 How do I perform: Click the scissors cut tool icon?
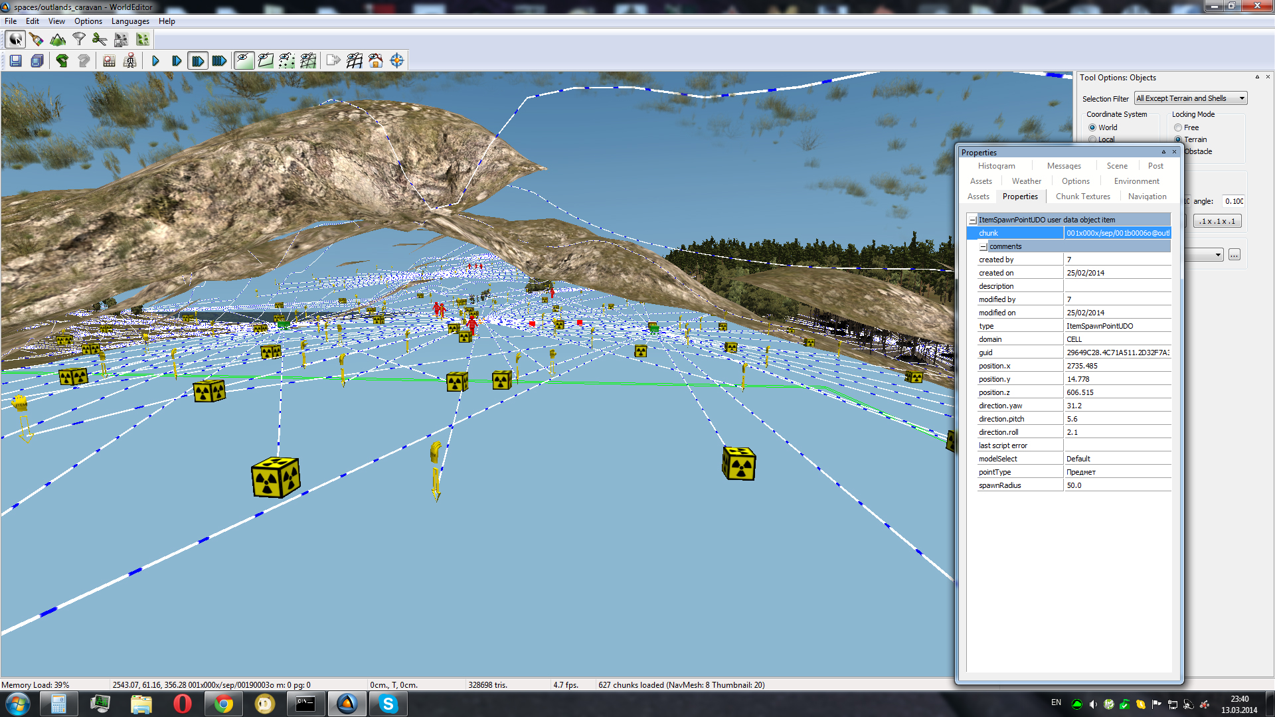[100, 40]
